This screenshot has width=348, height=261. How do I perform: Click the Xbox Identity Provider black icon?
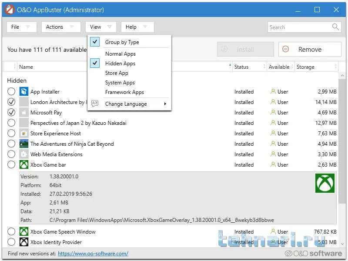[x=24, y=242]
